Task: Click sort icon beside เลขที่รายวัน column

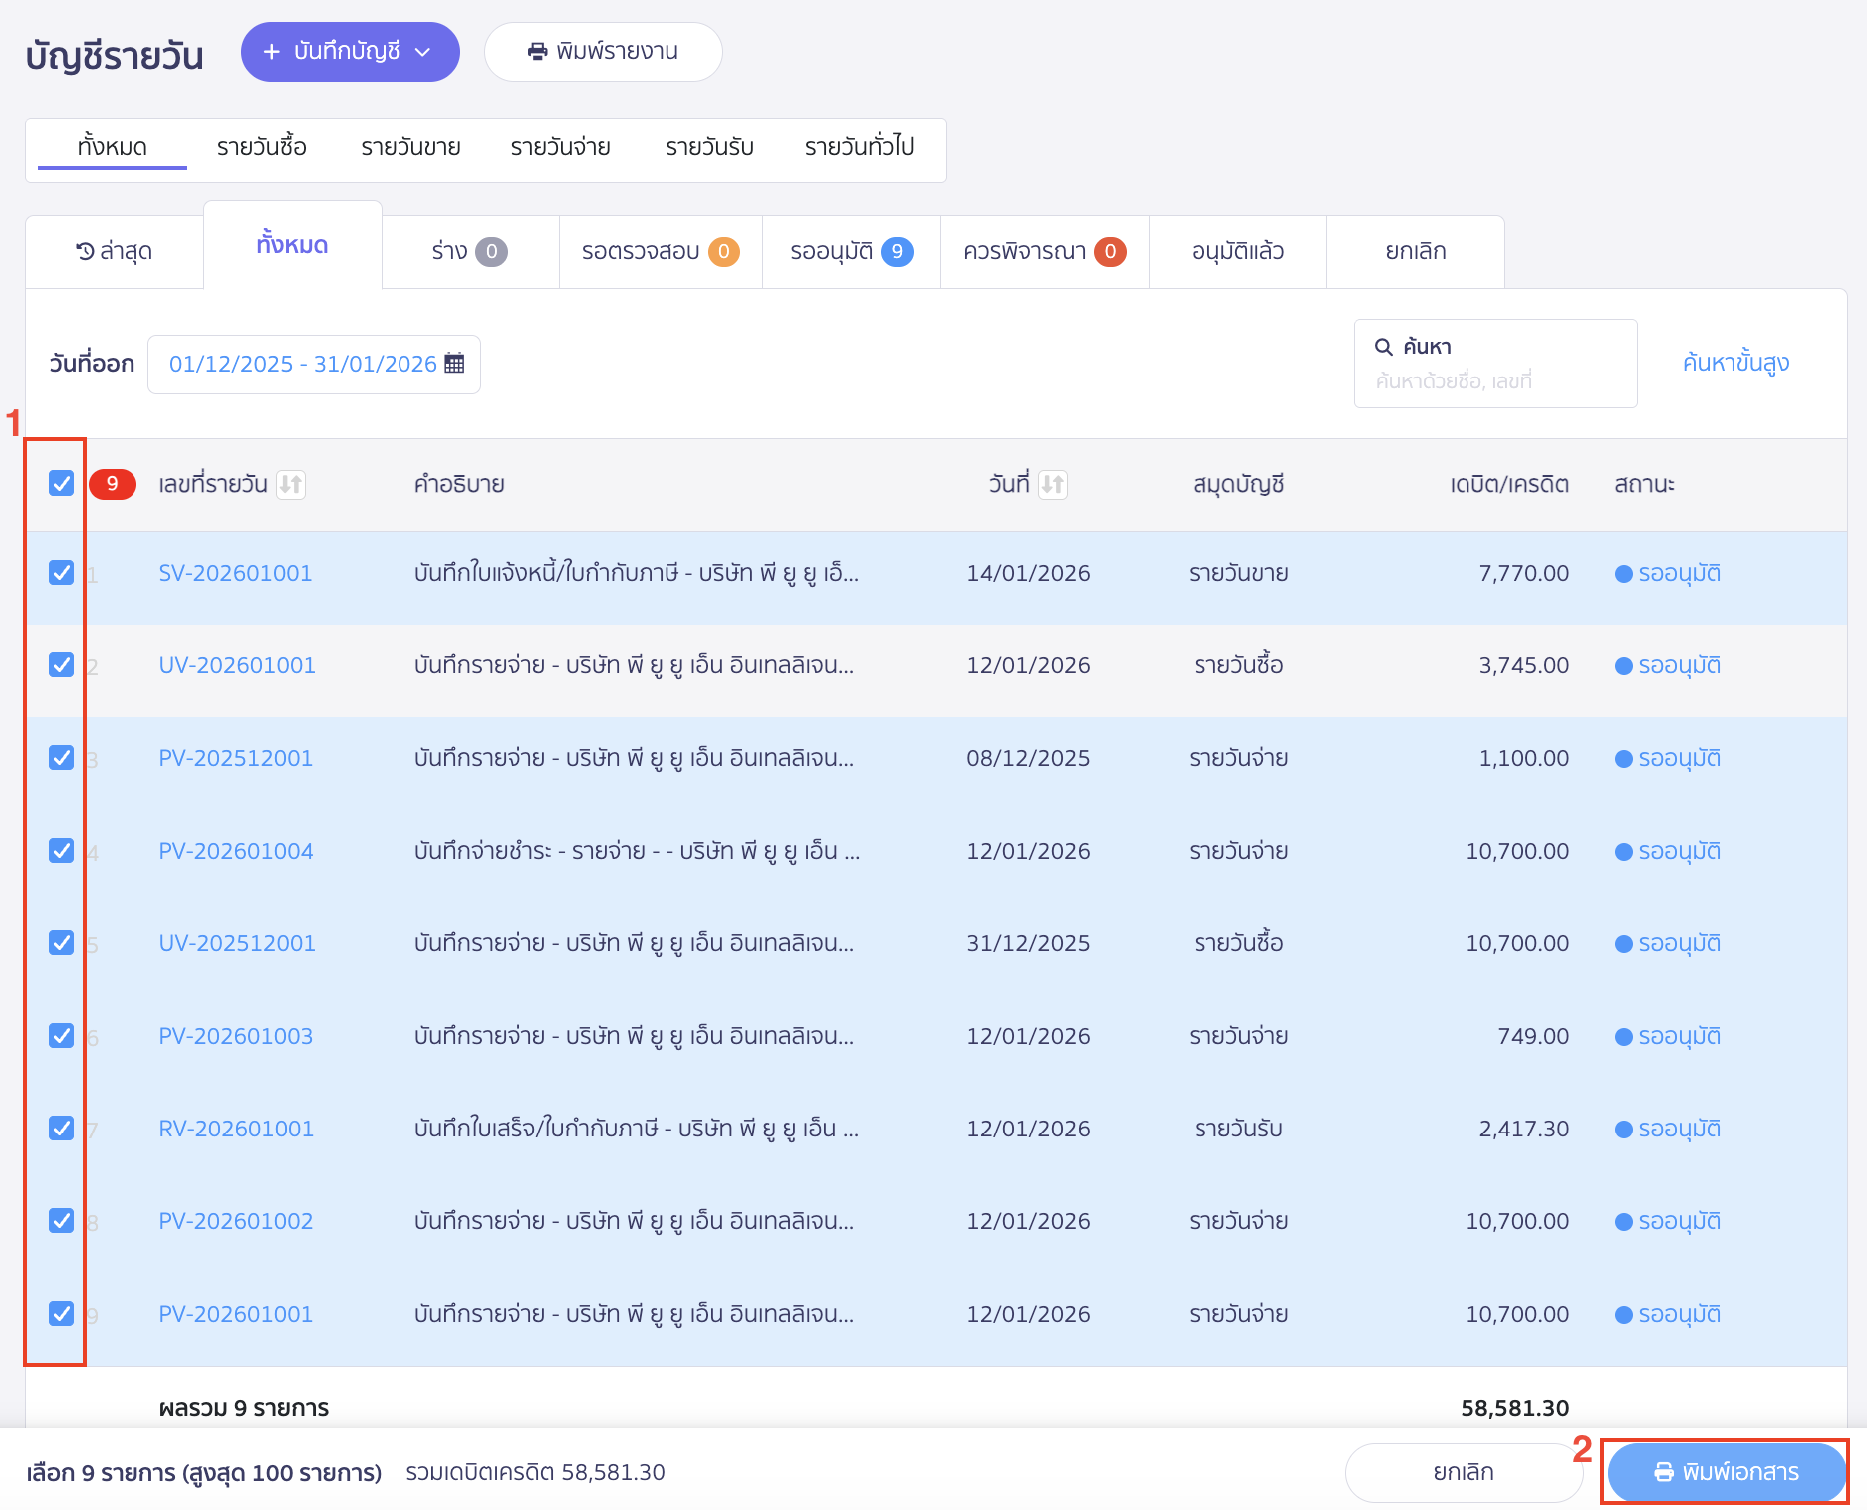Action: (290, 485)
